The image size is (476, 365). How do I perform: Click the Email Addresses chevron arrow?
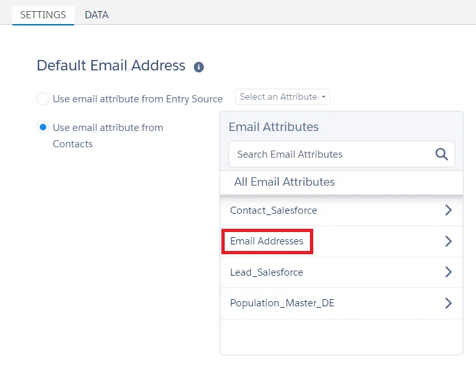click(x=449, y=241)
